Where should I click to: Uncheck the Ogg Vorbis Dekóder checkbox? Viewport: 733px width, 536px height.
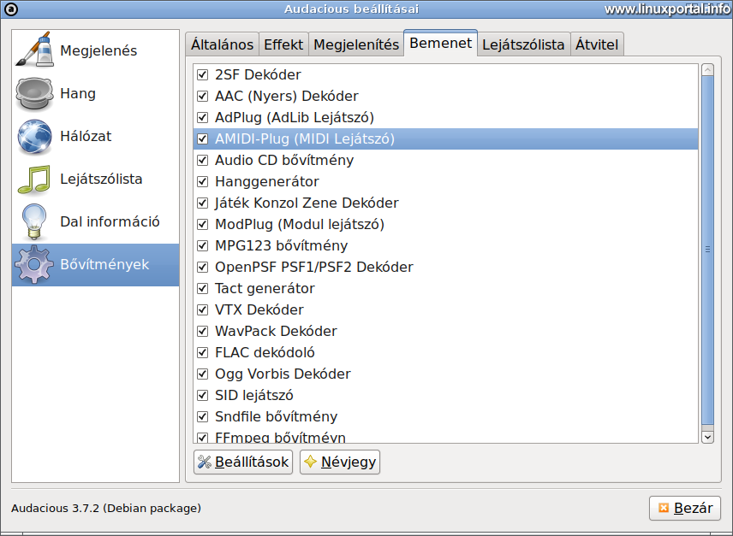point(202,374)
